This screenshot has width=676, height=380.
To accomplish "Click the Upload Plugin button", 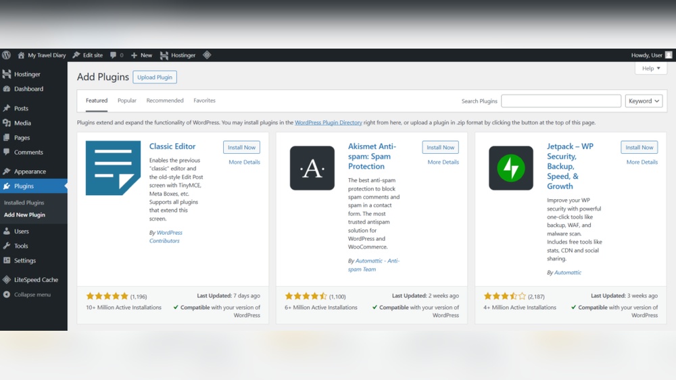I will pyautogui.click(x=155, y=77).
